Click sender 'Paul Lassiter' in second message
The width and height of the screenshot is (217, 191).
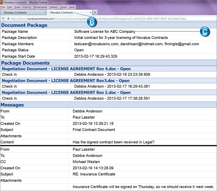84,149
